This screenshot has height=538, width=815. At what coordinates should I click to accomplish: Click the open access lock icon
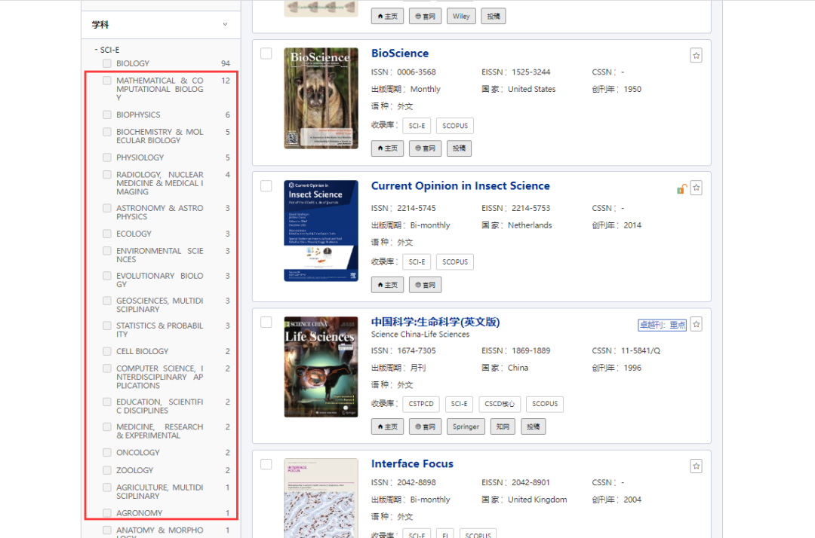coord(681,188)
